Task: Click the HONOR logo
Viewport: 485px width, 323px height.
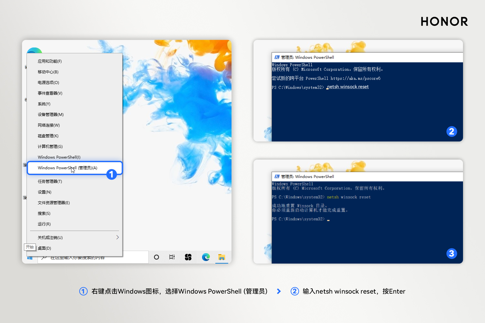Action: click(444, 21)
